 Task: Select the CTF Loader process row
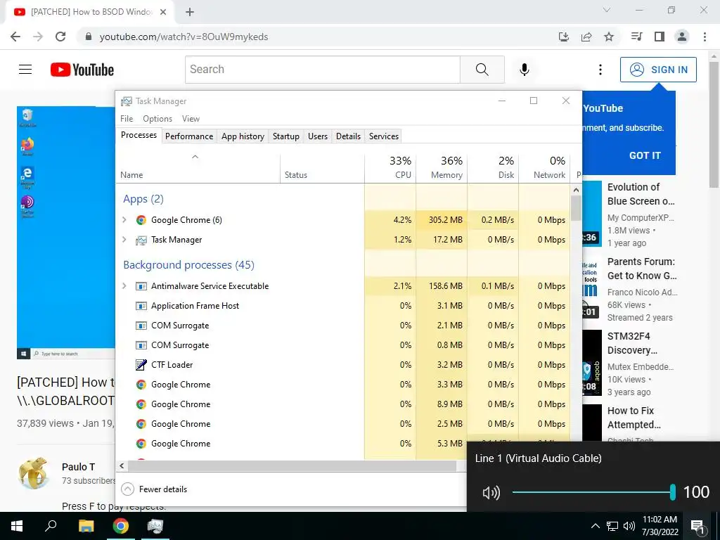pyautogui.click(x=343, y=365)
